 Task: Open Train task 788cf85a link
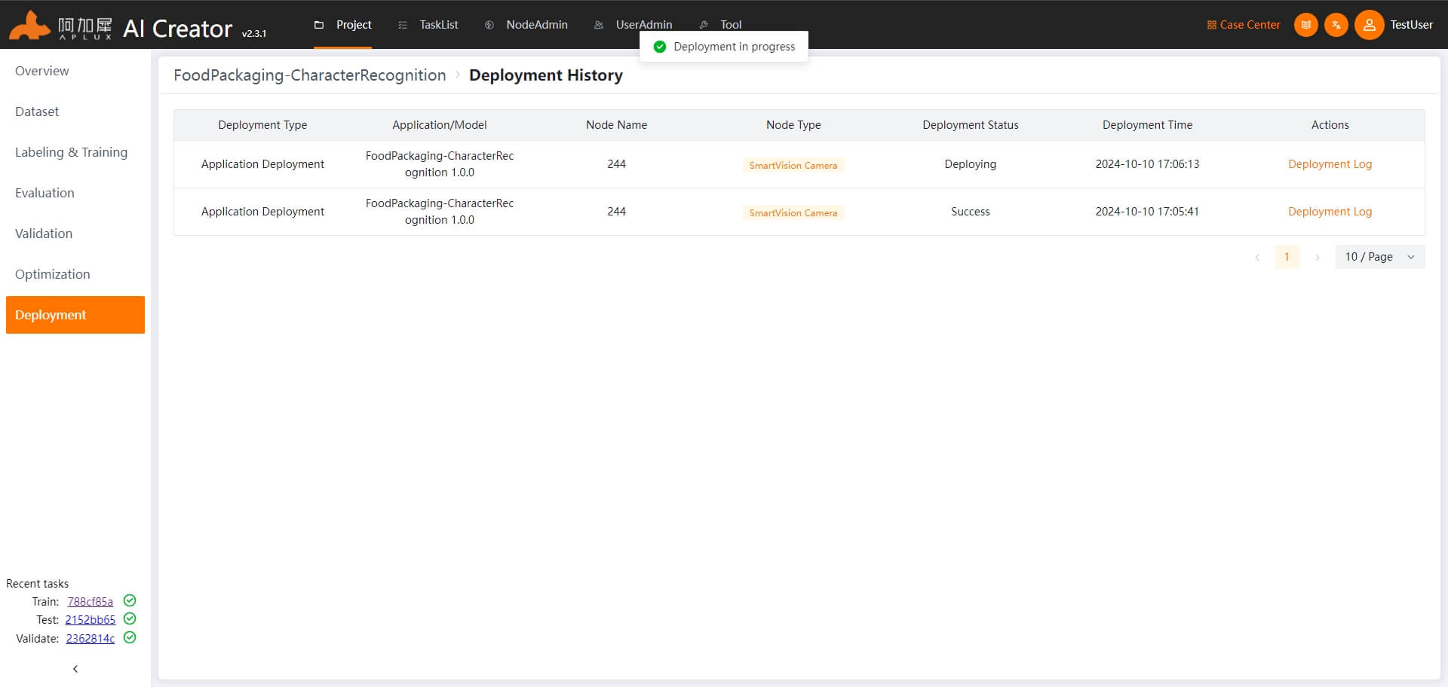pos(90,601)
